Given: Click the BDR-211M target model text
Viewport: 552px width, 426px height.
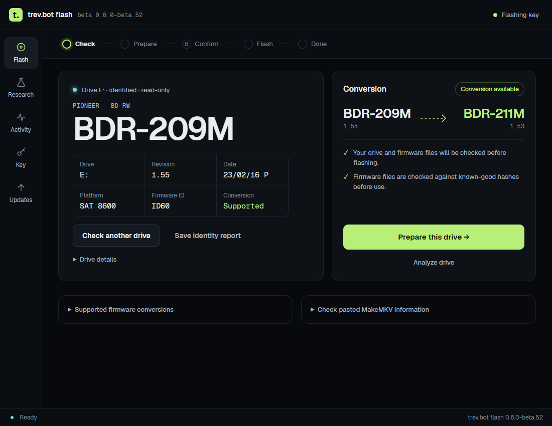Looking at the screenshot, I should point(494,113).
